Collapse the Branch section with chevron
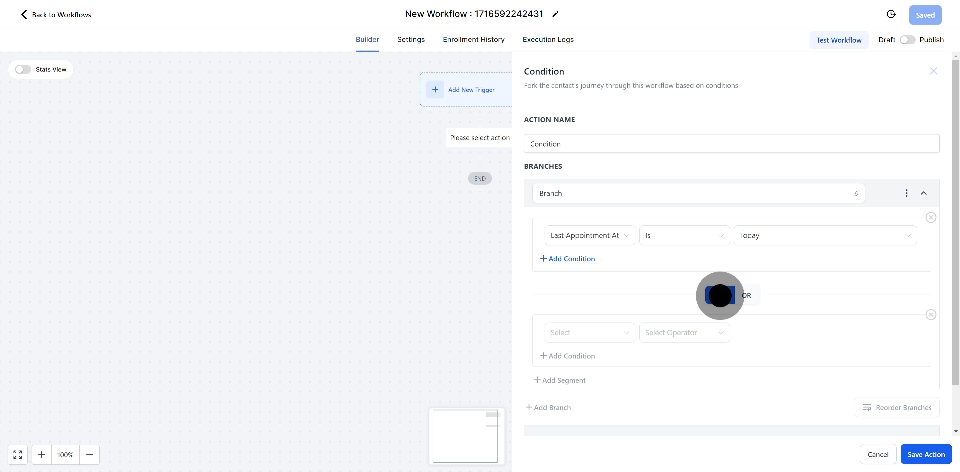Image resolution: width=960 pixels, height=472 pixels. tap(923, 193)
